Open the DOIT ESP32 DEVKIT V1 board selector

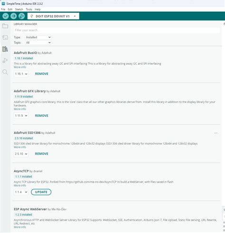click(x=53, y=16)
